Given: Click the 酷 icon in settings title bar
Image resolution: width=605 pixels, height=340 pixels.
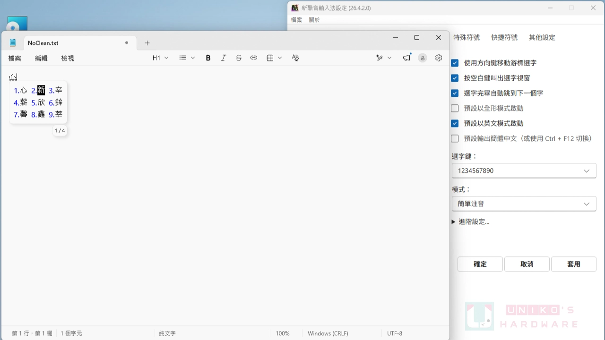Looking at the screenshot, I should [x=294, y=8].
